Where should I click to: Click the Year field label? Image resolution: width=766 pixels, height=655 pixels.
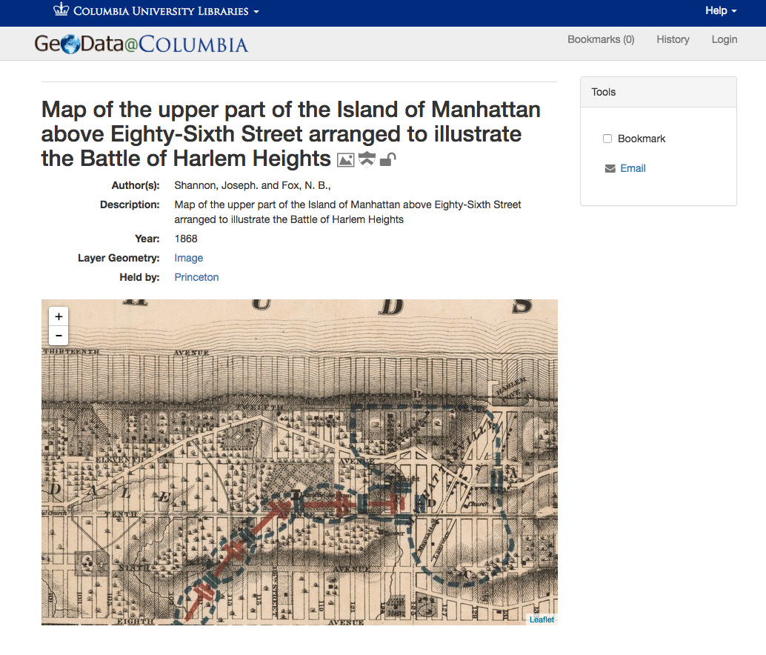(147, 239)
